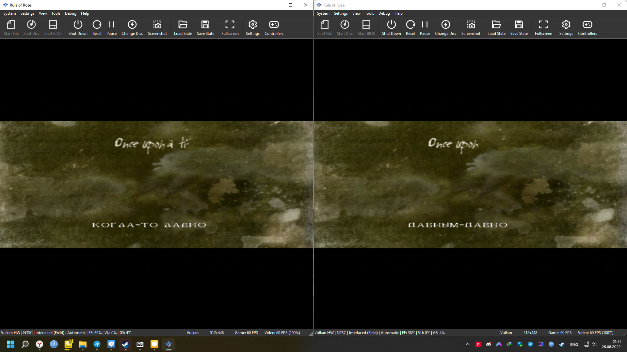Open Help menu in left window
Screen dimensions: 627x352
click(85, 13)
